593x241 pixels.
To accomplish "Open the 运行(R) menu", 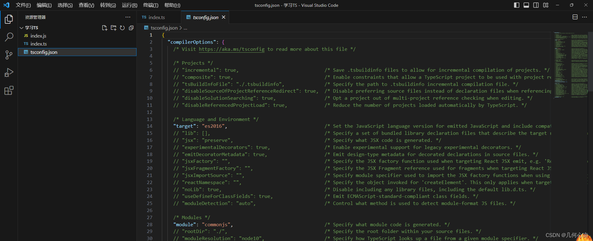I will pos(130,5).
